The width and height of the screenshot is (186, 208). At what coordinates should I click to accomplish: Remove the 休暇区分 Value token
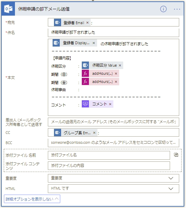pos(120,65)
